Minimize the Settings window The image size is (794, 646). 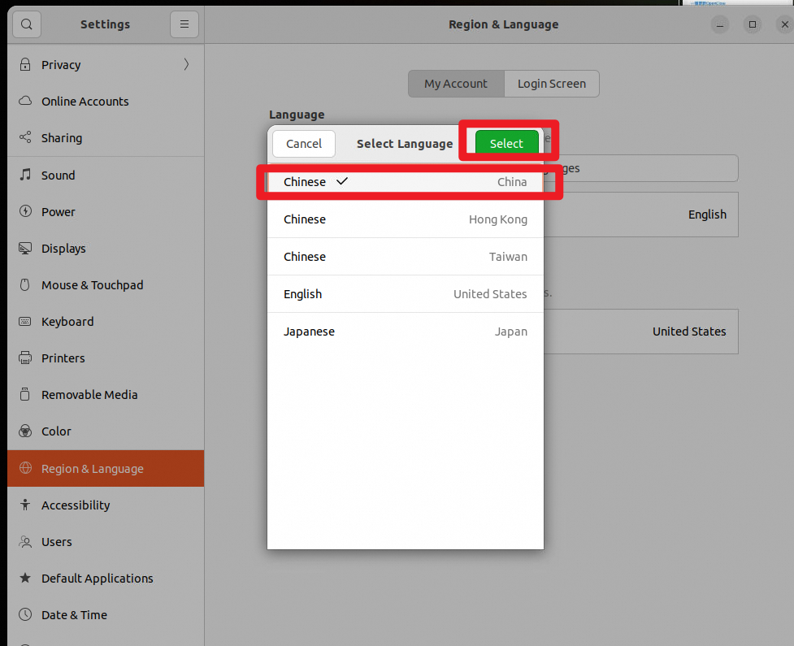point(720,24)
